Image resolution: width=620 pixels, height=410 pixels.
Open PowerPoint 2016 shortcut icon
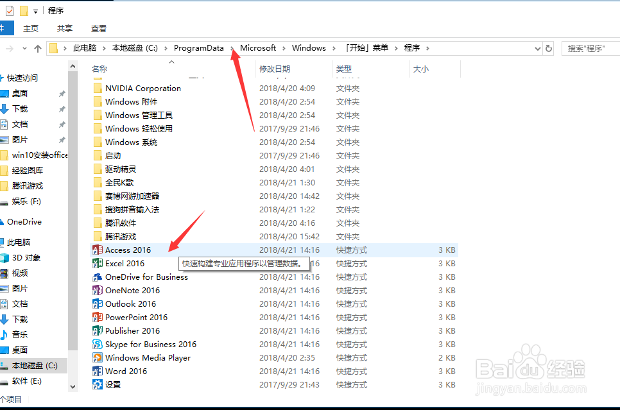98,317
